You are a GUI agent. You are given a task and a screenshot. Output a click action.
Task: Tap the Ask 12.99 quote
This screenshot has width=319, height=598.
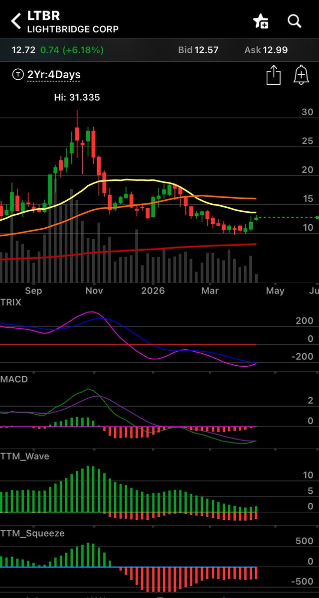click(266, 50)
